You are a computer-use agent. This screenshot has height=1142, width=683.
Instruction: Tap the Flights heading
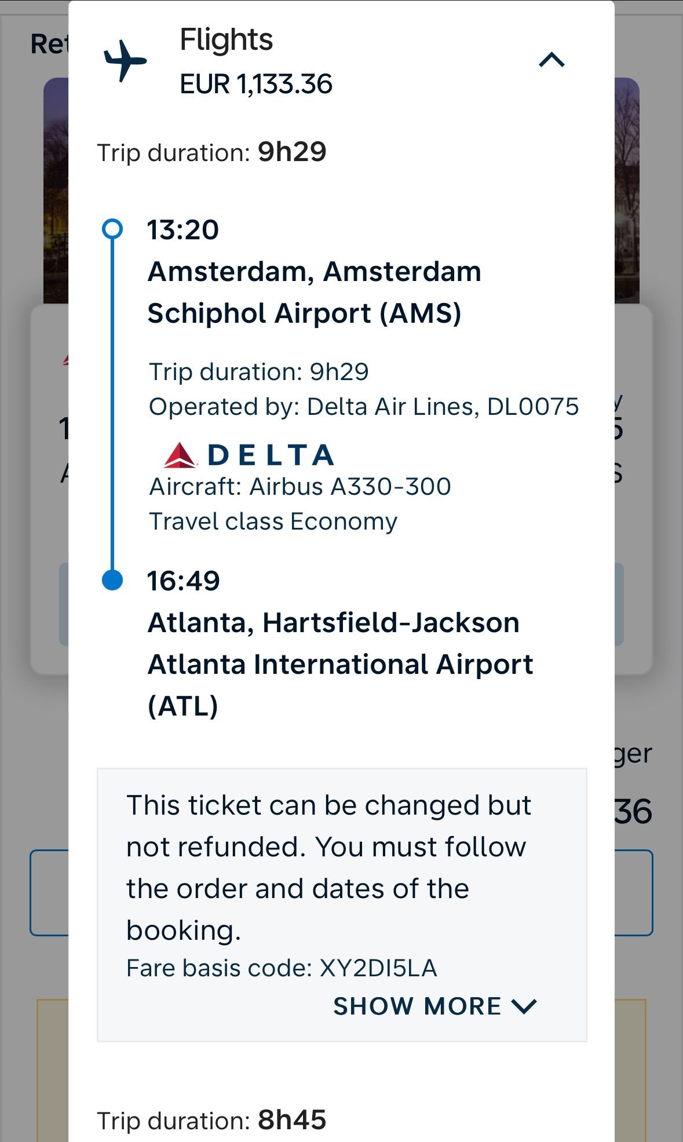click(226, 40)
